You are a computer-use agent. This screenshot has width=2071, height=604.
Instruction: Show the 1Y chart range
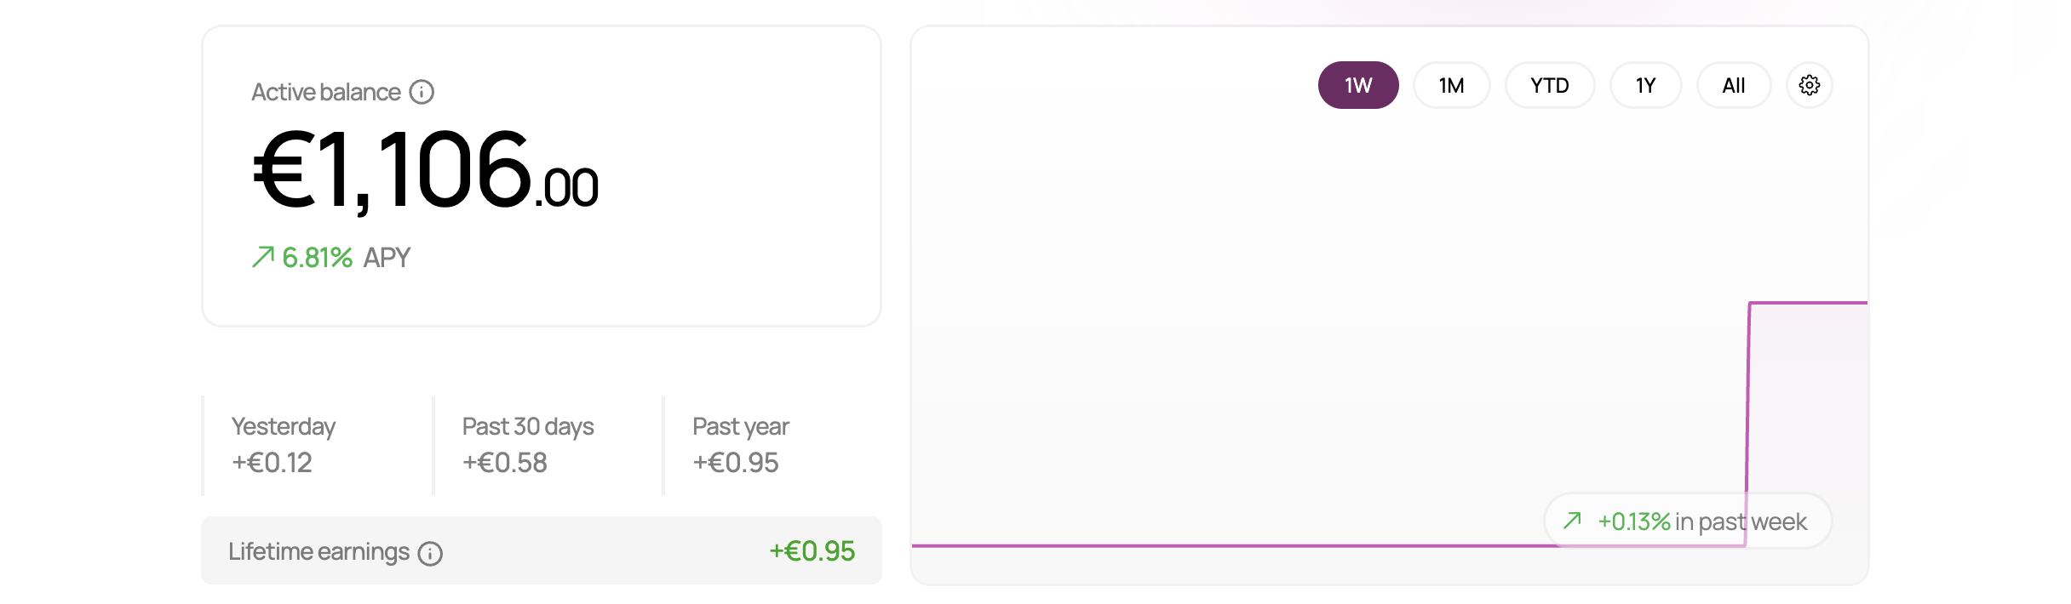coord(1645,85)
